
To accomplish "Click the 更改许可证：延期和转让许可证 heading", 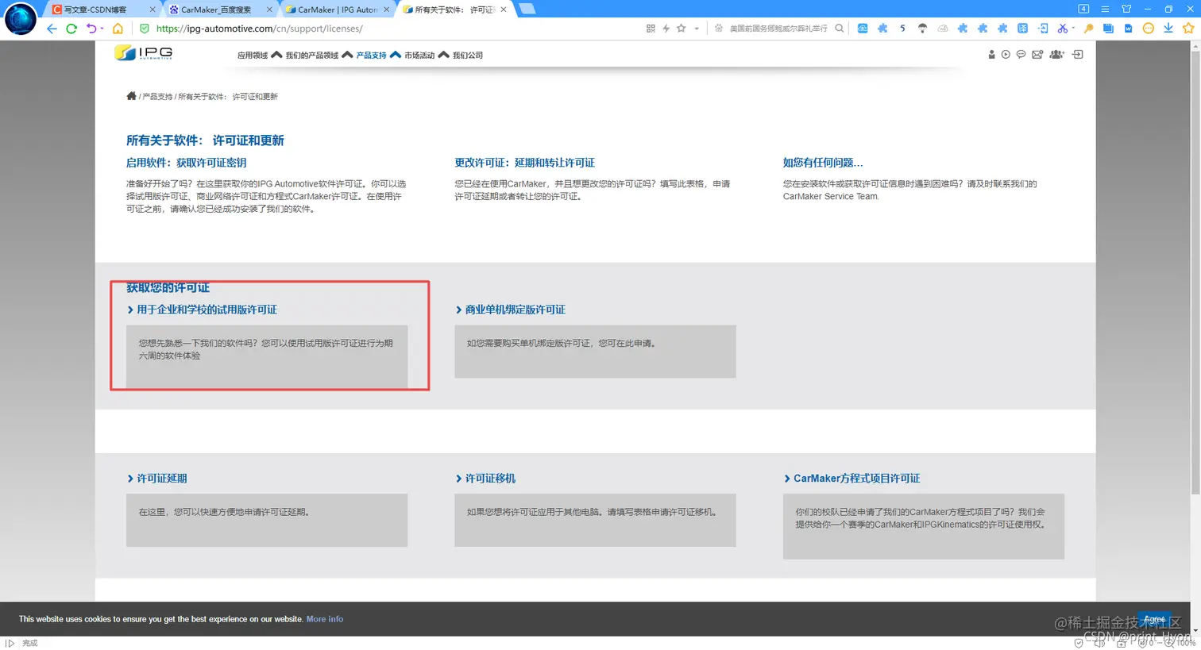I will (x=524, y=163).
